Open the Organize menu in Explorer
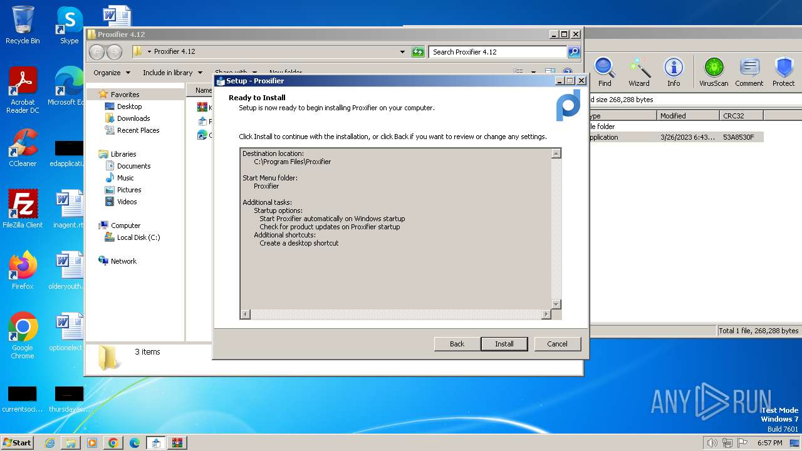802x451 pixels. pyautogui.click(x=112, y=73)
